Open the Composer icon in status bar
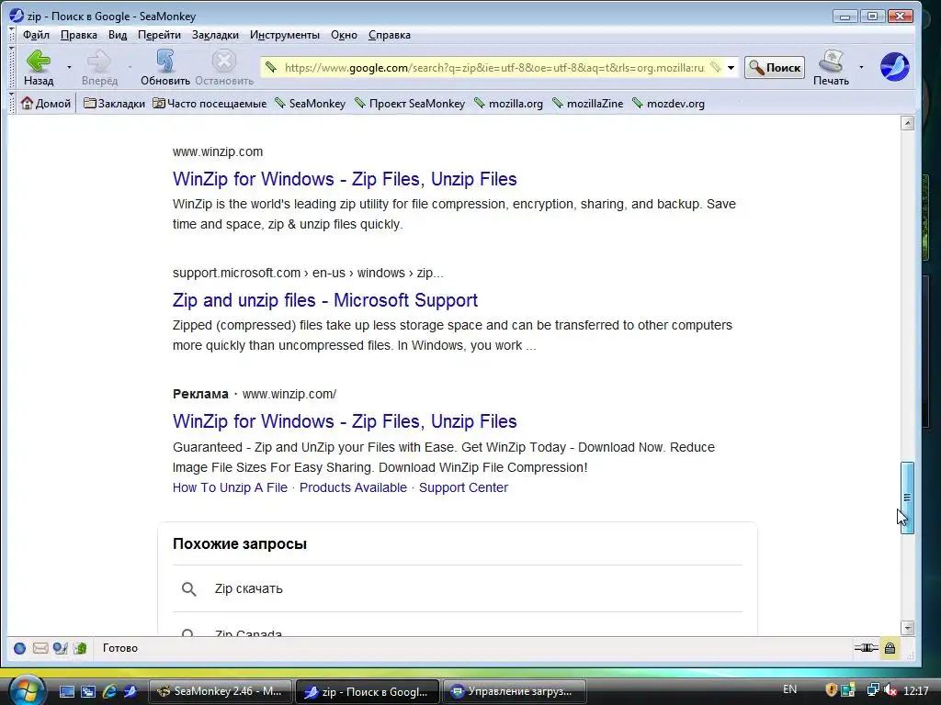 click(60, 648)
